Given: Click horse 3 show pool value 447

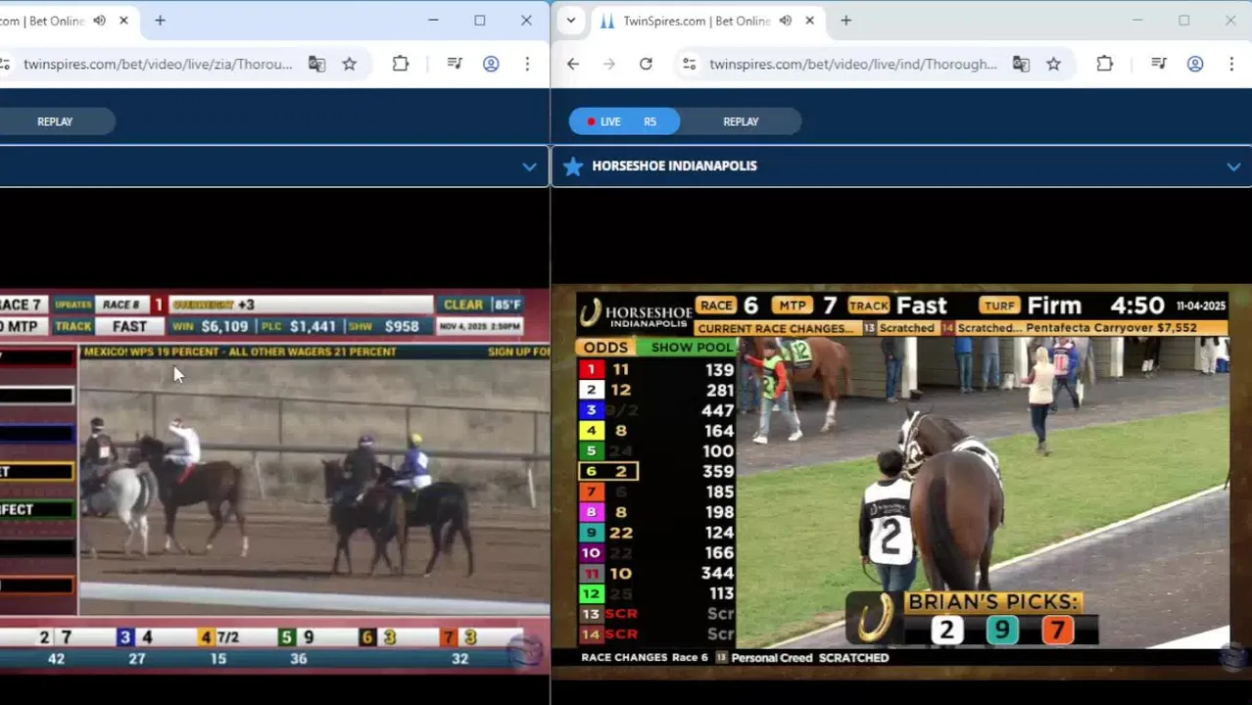Looking at the screenshot, I should coord(717,410).
